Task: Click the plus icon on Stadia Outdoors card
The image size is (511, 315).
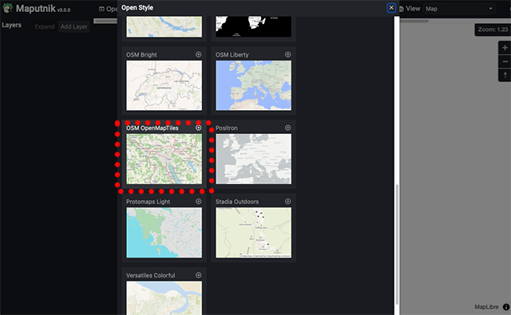Action: tap(287, 202)
